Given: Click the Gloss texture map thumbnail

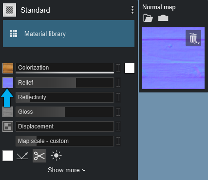Looking at the screenshot, I should 8,112.
